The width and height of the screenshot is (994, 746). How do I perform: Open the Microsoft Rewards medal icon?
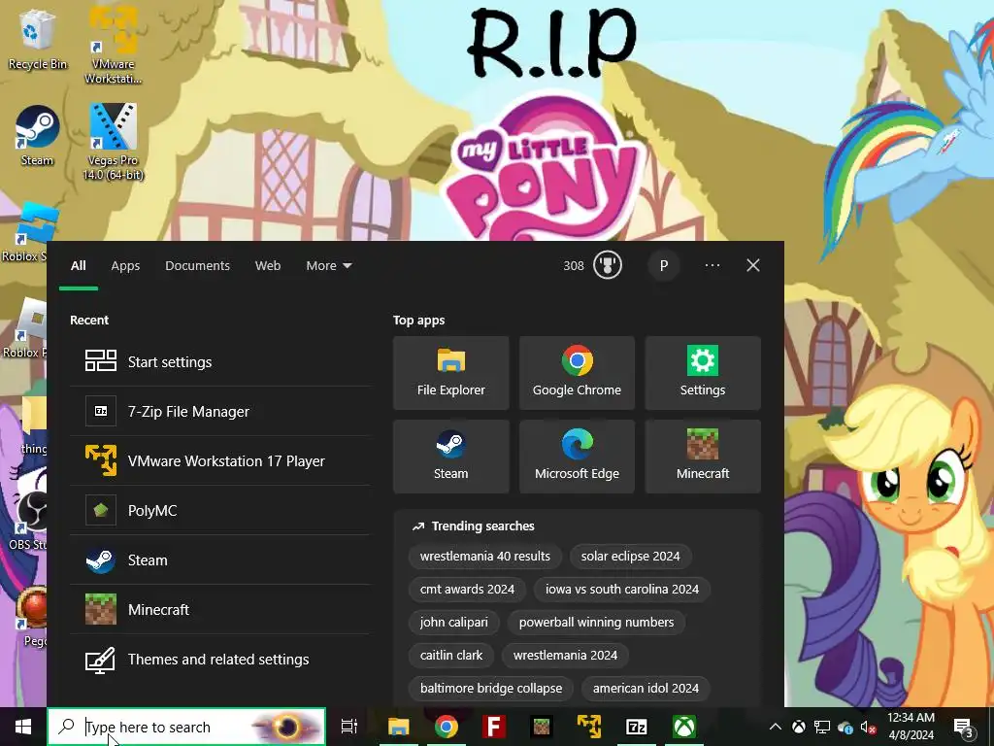click(608, 265)
